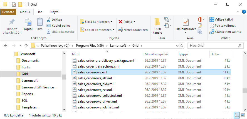Sort by the Nimi column header
The image size is (247, 119).
107,54
